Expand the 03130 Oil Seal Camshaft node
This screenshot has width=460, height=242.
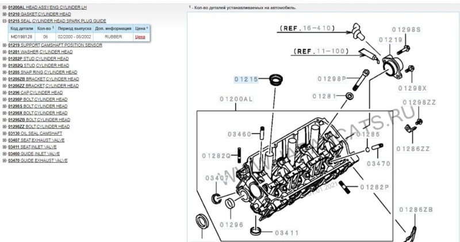point(5,133)
